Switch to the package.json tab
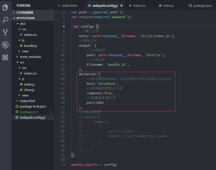 tap(200, 6)
